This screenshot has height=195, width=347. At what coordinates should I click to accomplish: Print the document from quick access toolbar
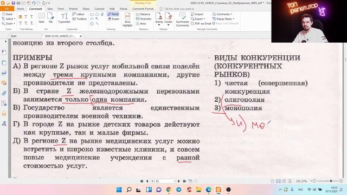[18, 3]
